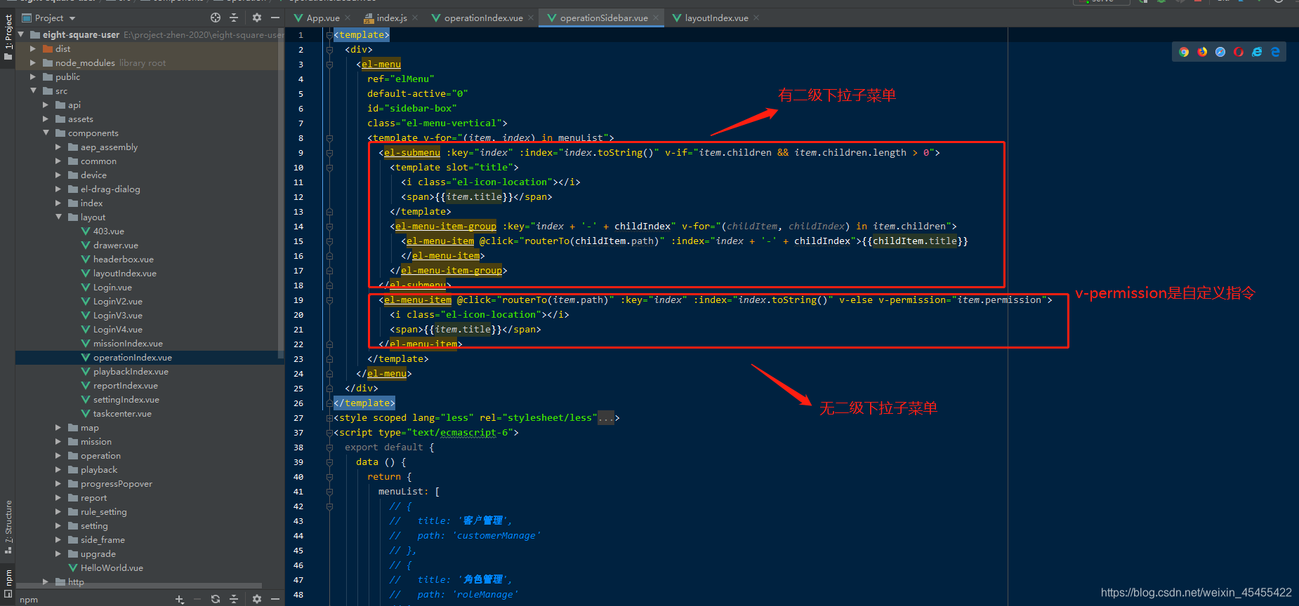Place cursor on 'export default' at line 38
This screenshot has height=606, width=1299.
tap(384, 447)
